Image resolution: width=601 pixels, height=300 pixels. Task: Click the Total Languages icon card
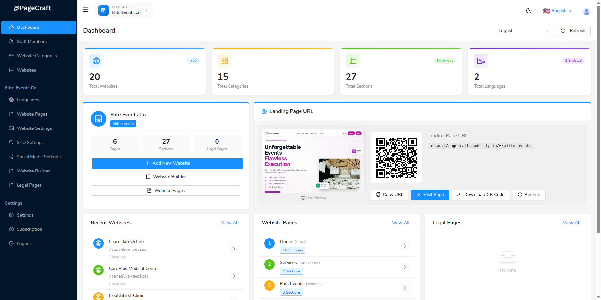(x=481, y=61)
